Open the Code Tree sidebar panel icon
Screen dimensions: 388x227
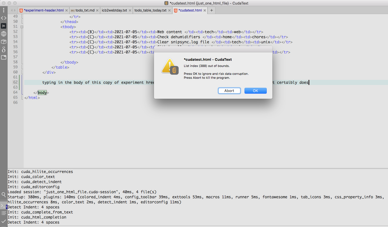[x=4, y=18]
